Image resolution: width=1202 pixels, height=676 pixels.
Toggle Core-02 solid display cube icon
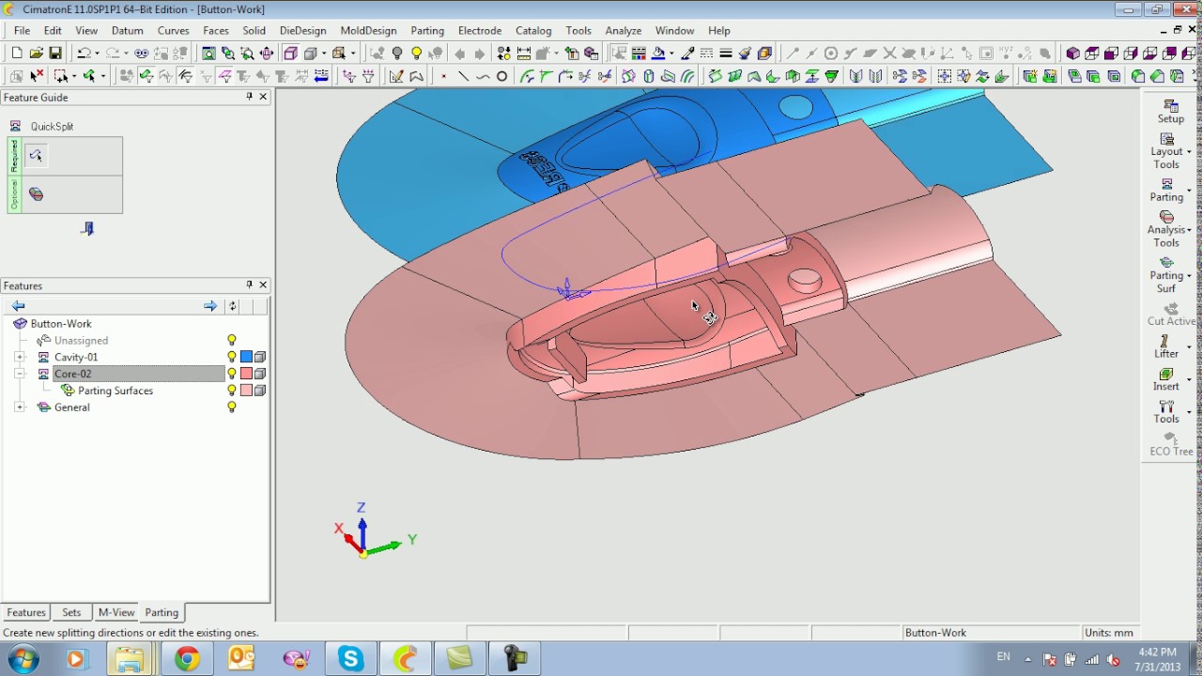coord(260,374)
